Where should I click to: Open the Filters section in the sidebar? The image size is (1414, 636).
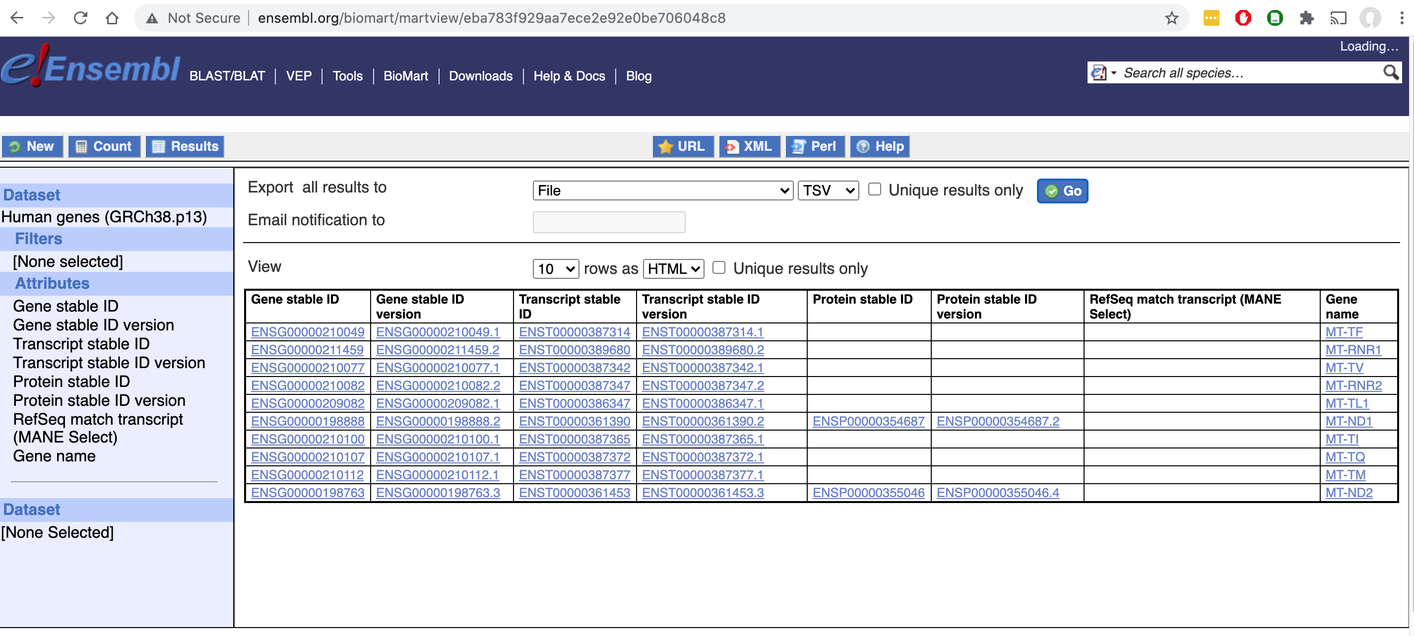tap(38, 239)
